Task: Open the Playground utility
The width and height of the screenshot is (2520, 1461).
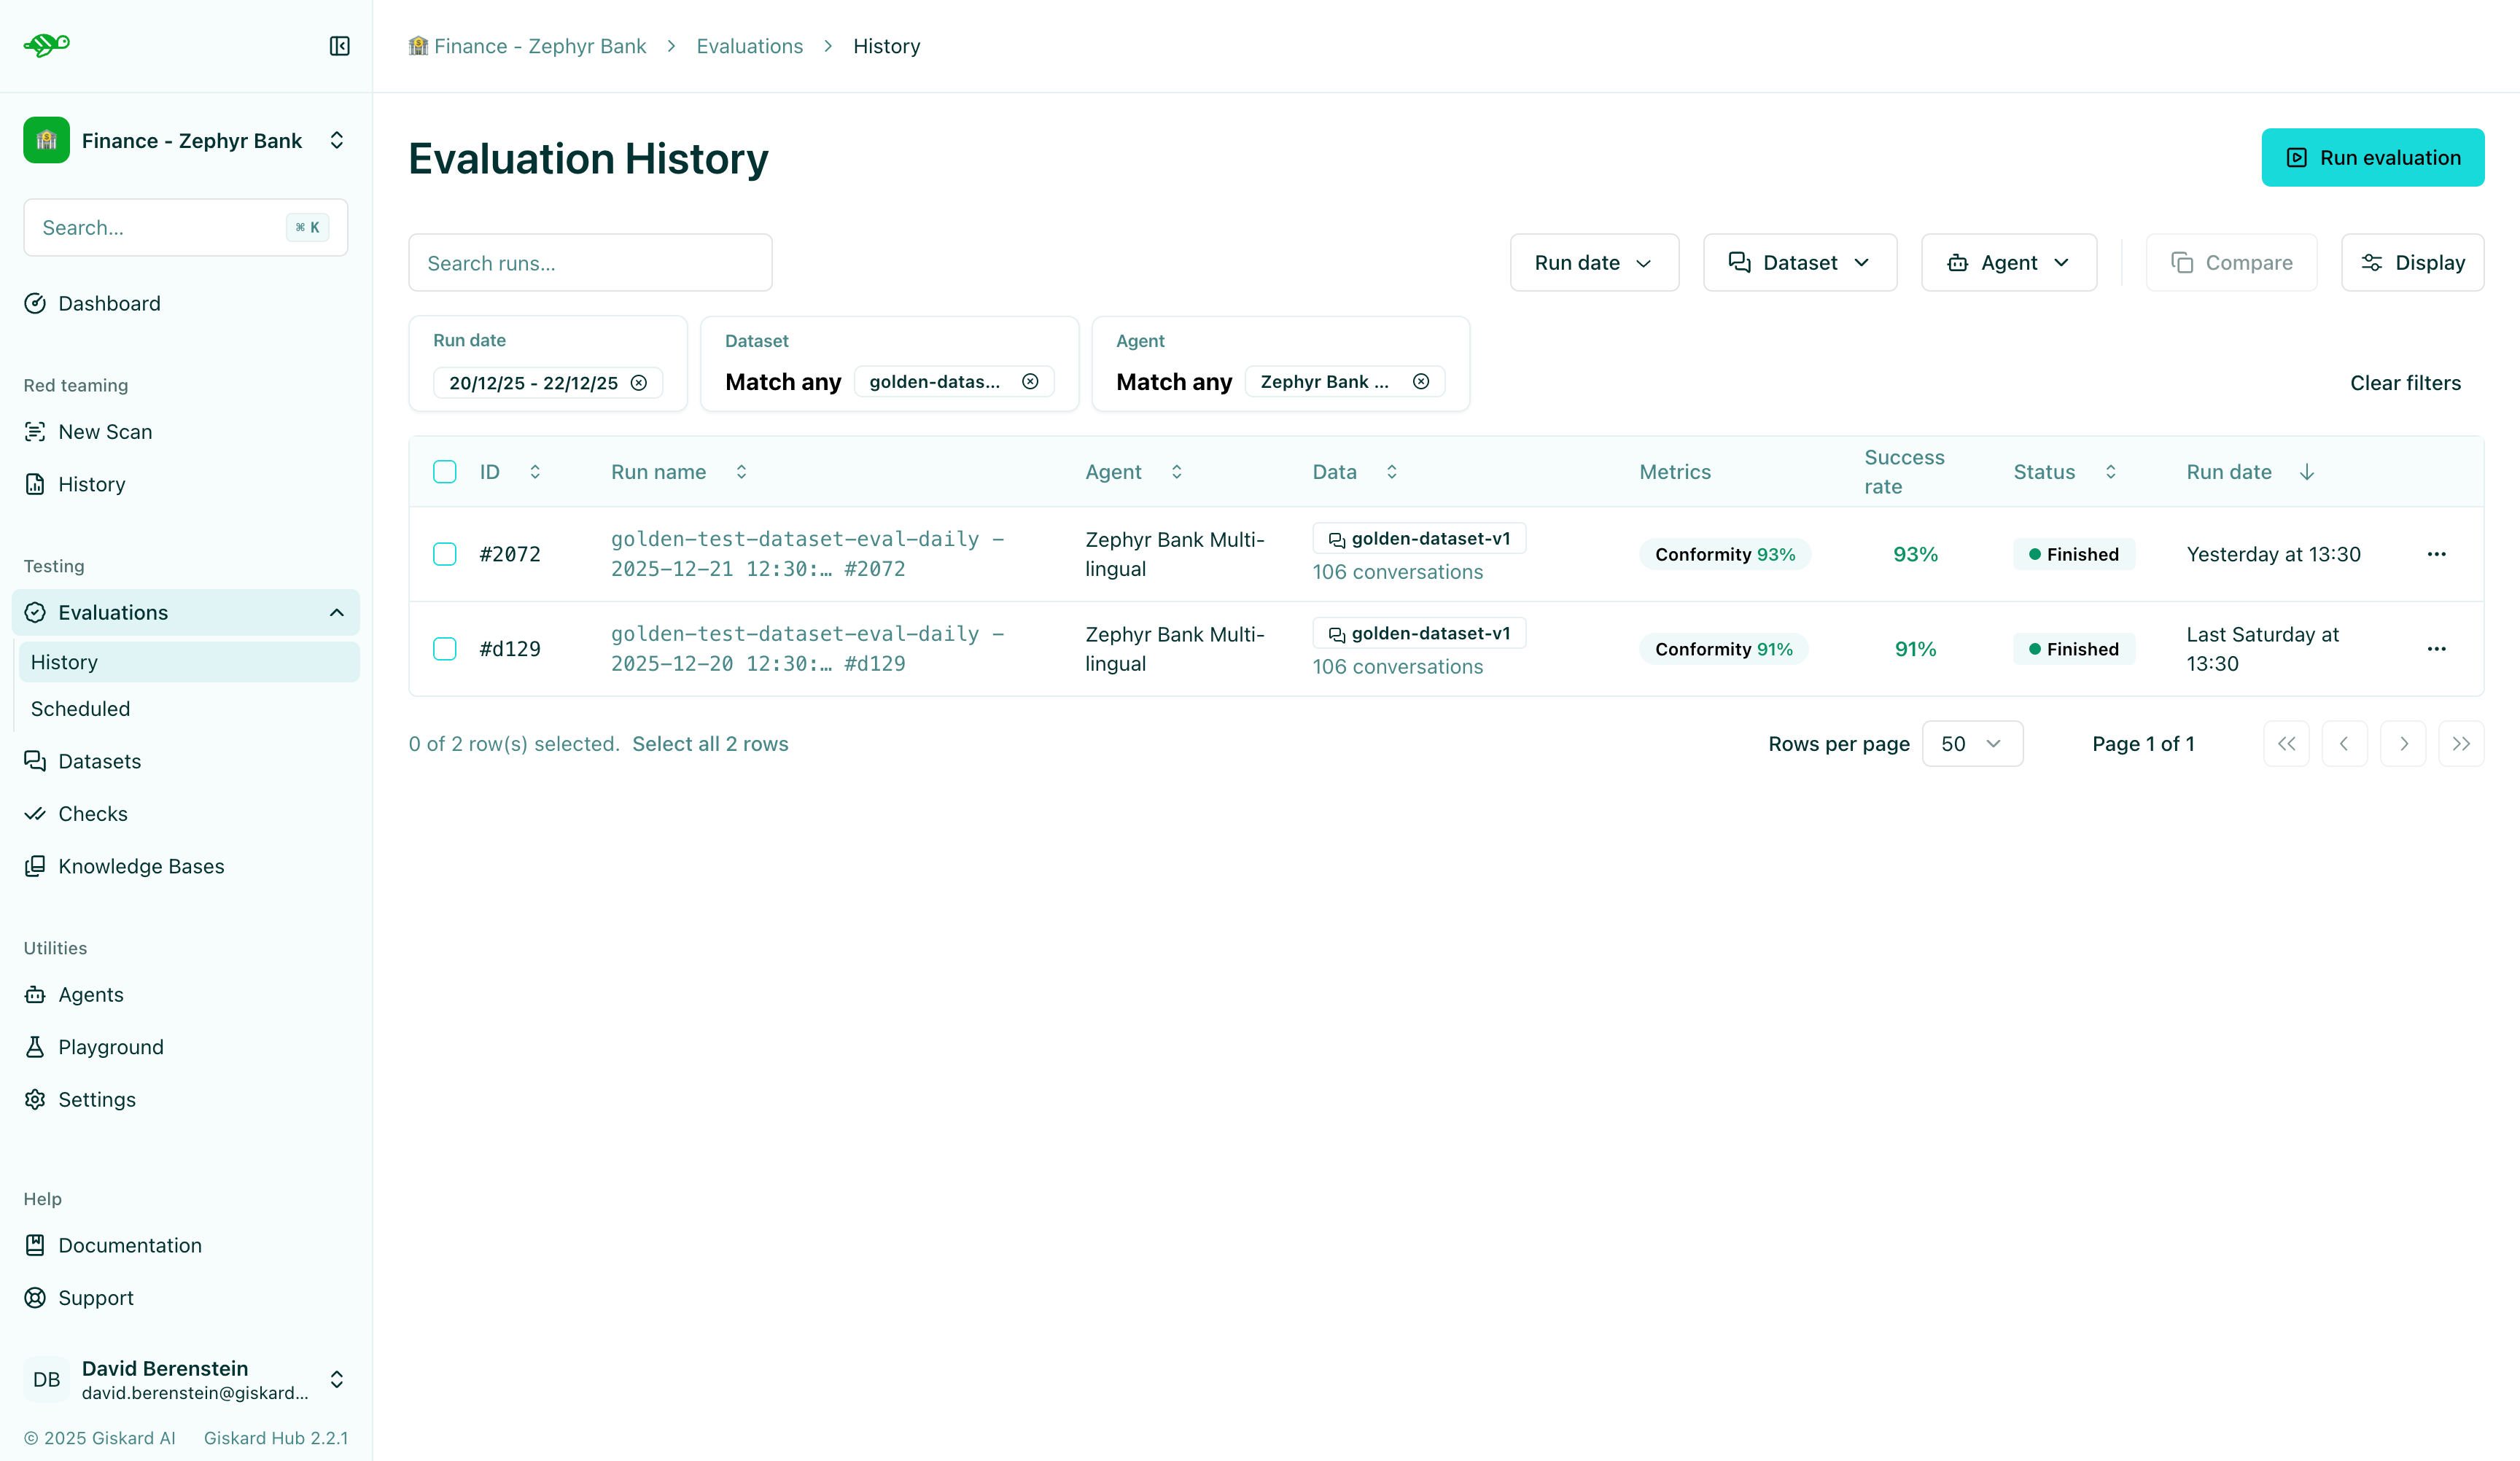Action: (x=110, y=1046)
